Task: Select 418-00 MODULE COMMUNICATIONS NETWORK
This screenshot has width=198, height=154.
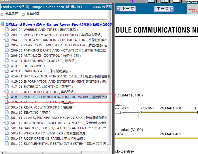Action: pyautogui.click(x=59, y=97)
